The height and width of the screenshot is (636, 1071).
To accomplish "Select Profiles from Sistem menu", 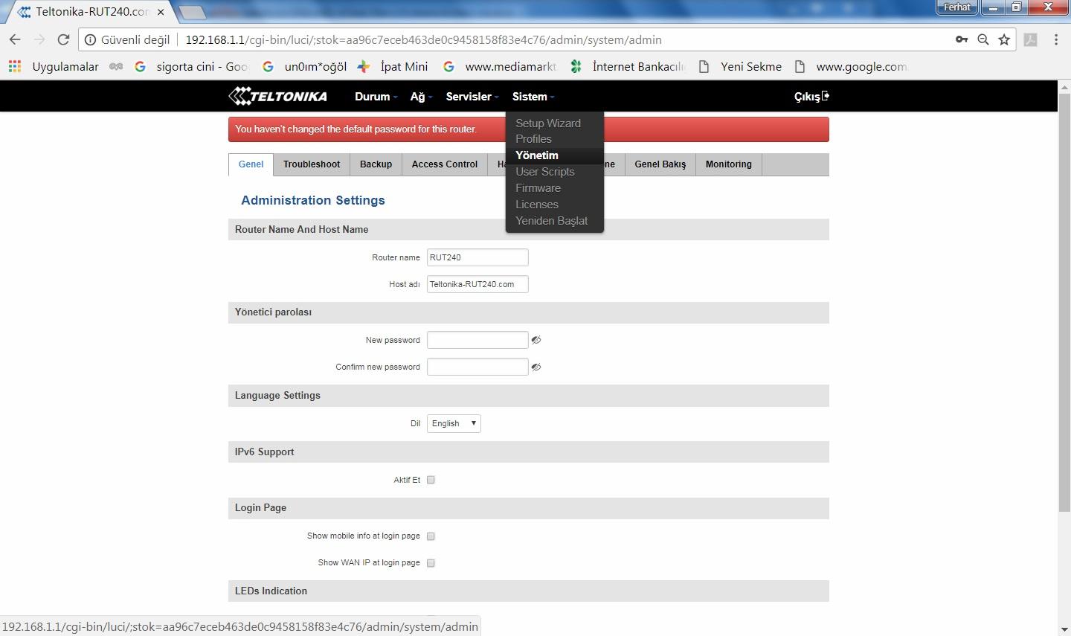I will pos(533,138).
